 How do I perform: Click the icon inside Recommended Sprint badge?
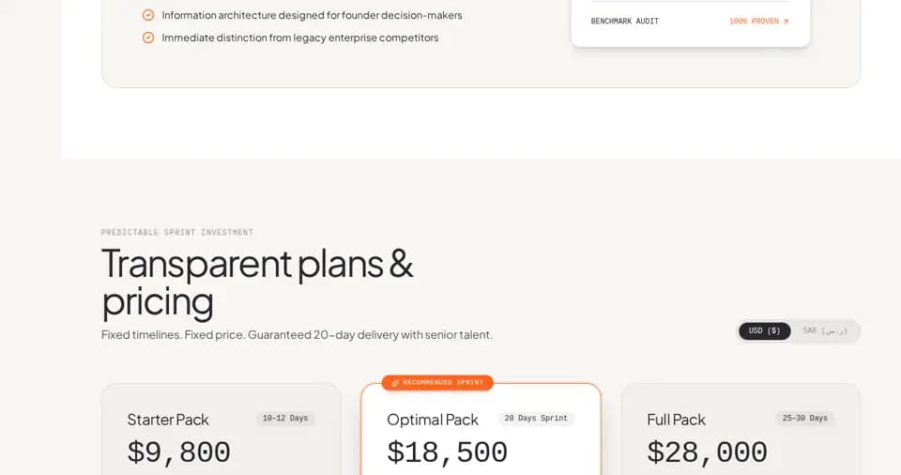pyautogui.click(x=395, y=383)
